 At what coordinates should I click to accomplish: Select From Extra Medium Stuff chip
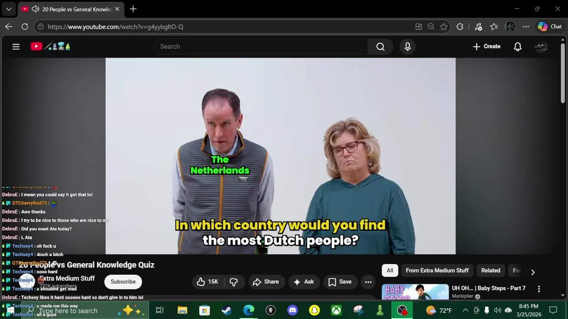pos(437,271)
